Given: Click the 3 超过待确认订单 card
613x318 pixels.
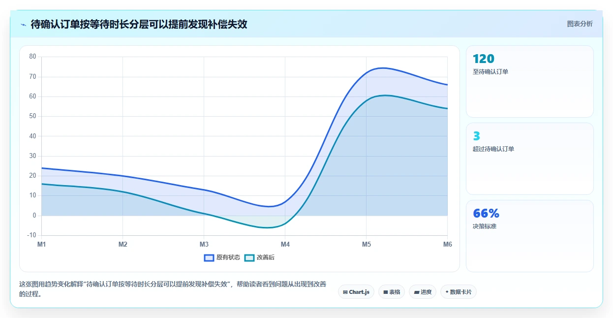Looking at the screenshot, I should [x=529, y=159].
